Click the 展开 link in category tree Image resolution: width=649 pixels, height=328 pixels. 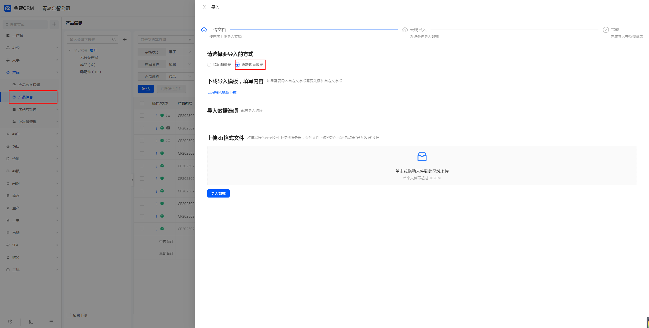tap(93, 50)
